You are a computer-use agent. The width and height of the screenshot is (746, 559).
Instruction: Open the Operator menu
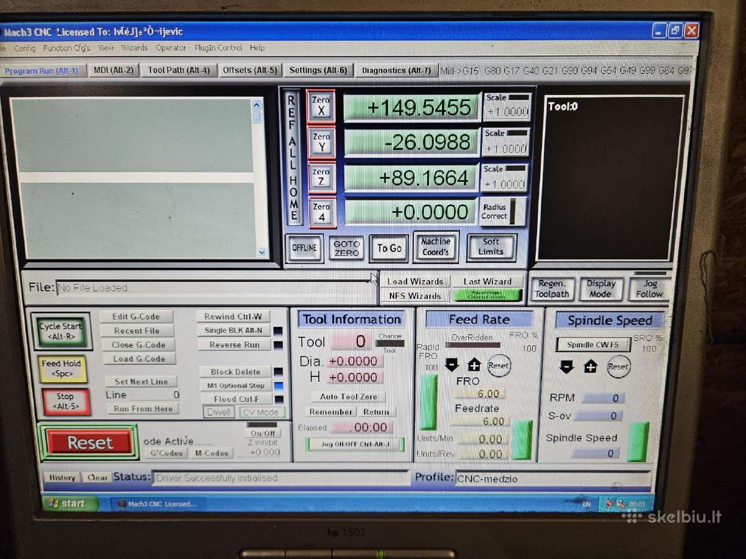(x=171, y=48)
